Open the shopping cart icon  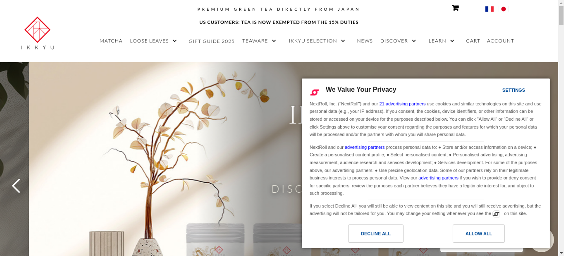[455, 8]
